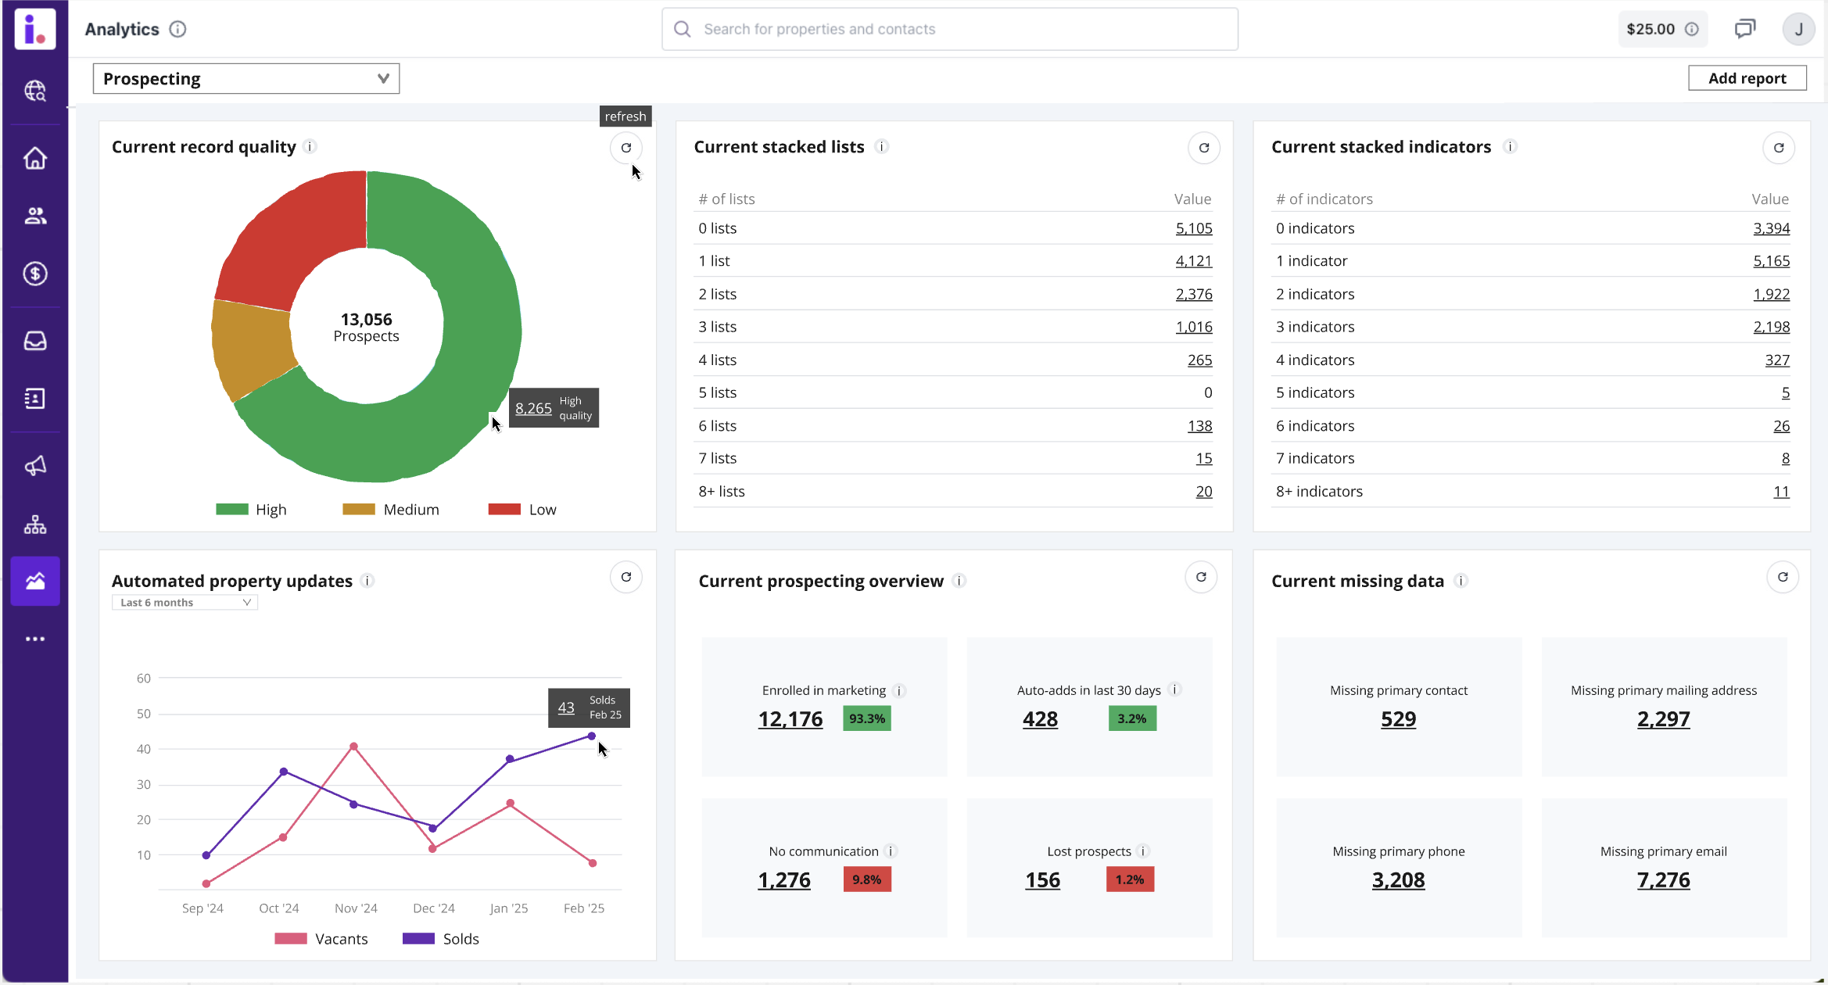Open the home icon in sidebar
Image resolution: width=1828 pixels, height=985 pixels.
[35, 159]
